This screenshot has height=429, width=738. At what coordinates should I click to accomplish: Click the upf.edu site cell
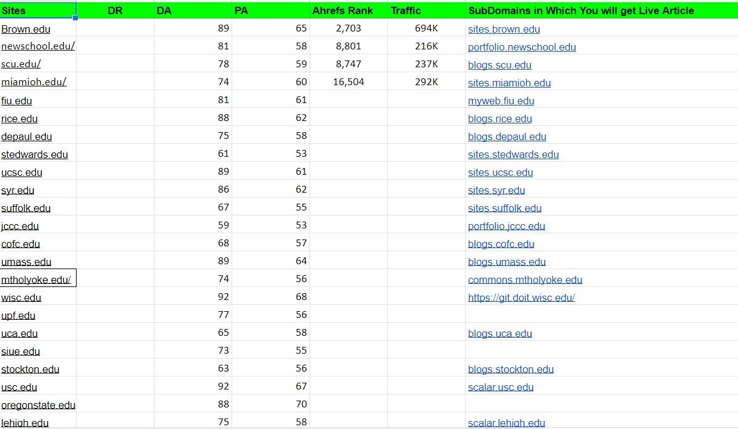[38, 314]
